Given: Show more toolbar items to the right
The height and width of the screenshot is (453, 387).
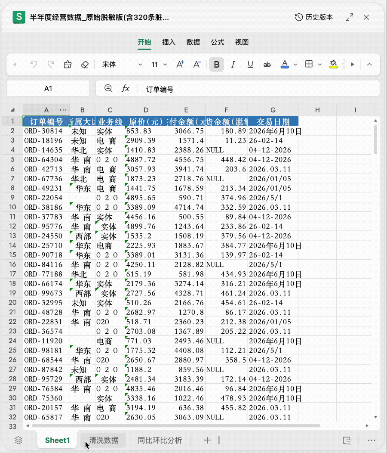Looking at the screenshot, I should tap(352, 65).
